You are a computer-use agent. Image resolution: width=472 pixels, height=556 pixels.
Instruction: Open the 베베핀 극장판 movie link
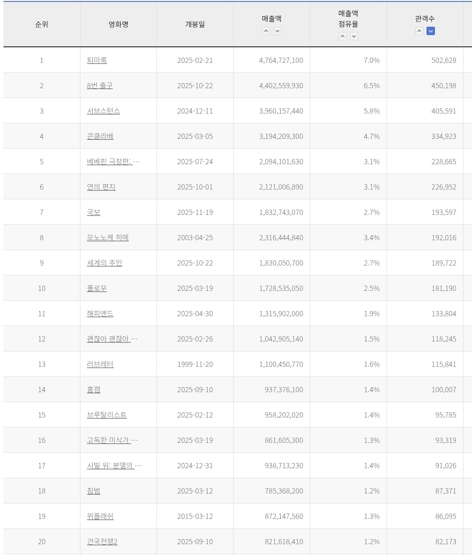click(x=113, y=162)
